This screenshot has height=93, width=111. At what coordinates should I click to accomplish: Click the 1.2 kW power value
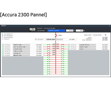tap(39, 49)
